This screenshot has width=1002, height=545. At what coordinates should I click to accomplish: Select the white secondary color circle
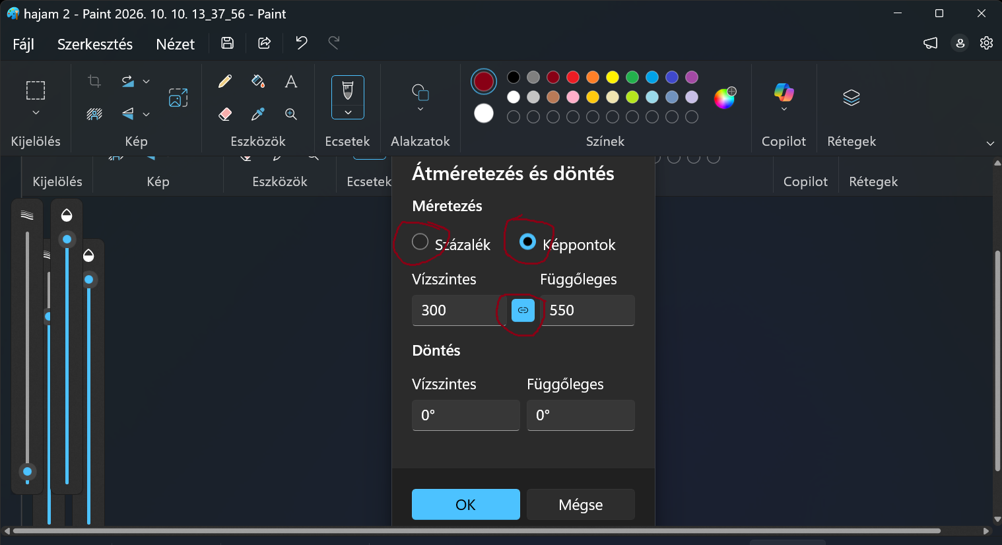coord(484,113)
